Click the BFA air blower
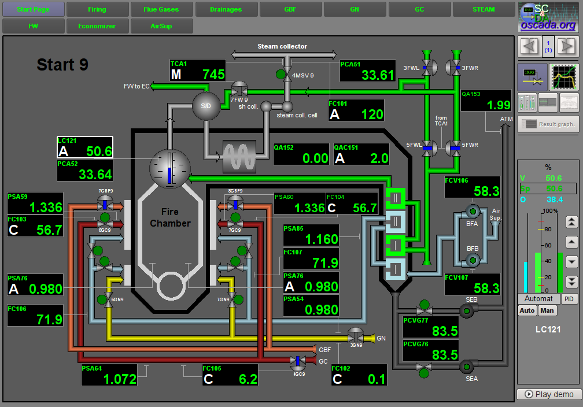 (x=472, y=211)
